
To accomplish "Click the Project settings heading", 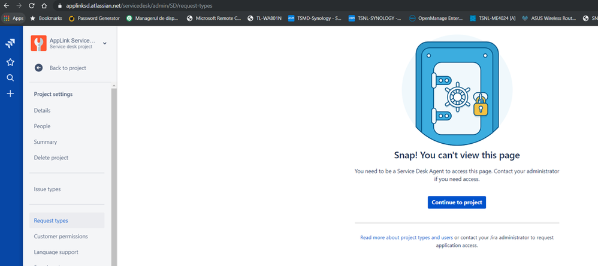I will click(53, 94).
